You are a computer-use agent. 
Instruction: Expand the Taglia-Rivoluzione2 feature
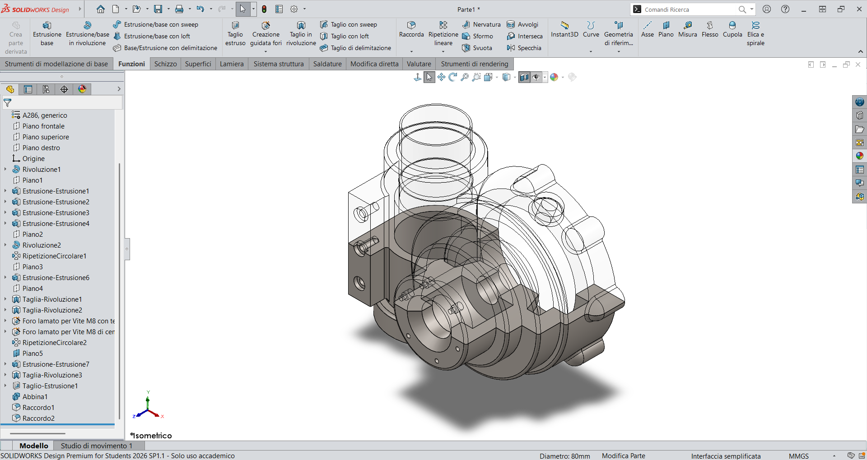[x=5, y=310]
